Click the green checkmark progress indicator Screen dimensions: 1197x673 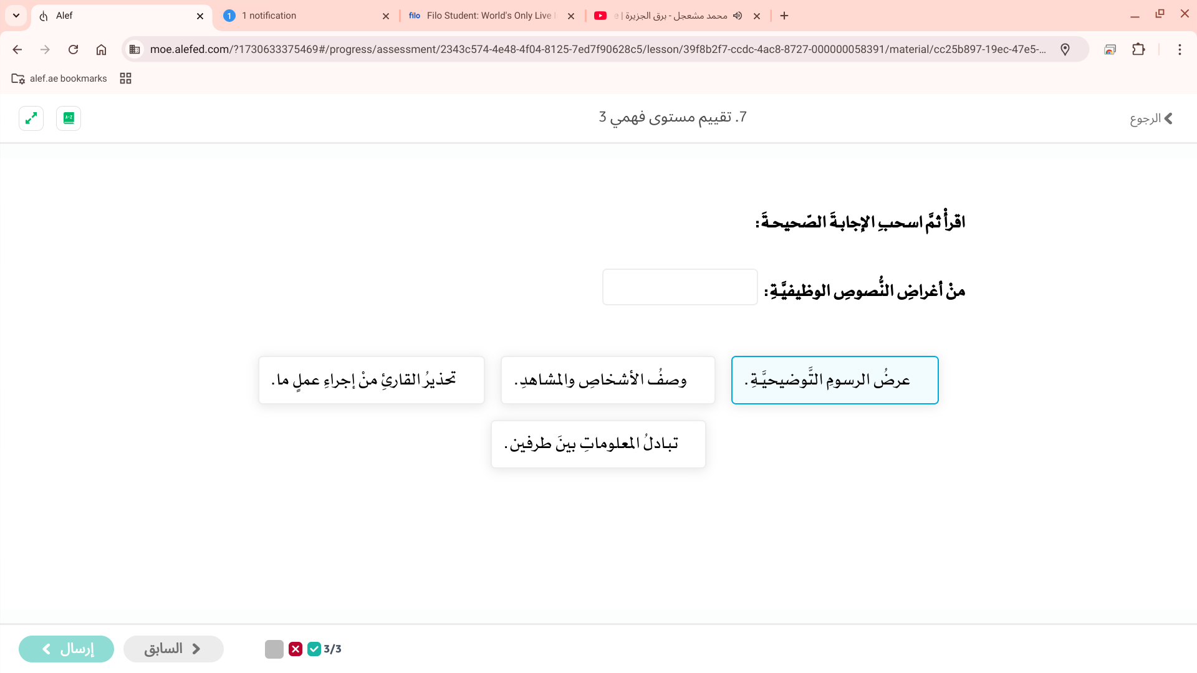314,649
